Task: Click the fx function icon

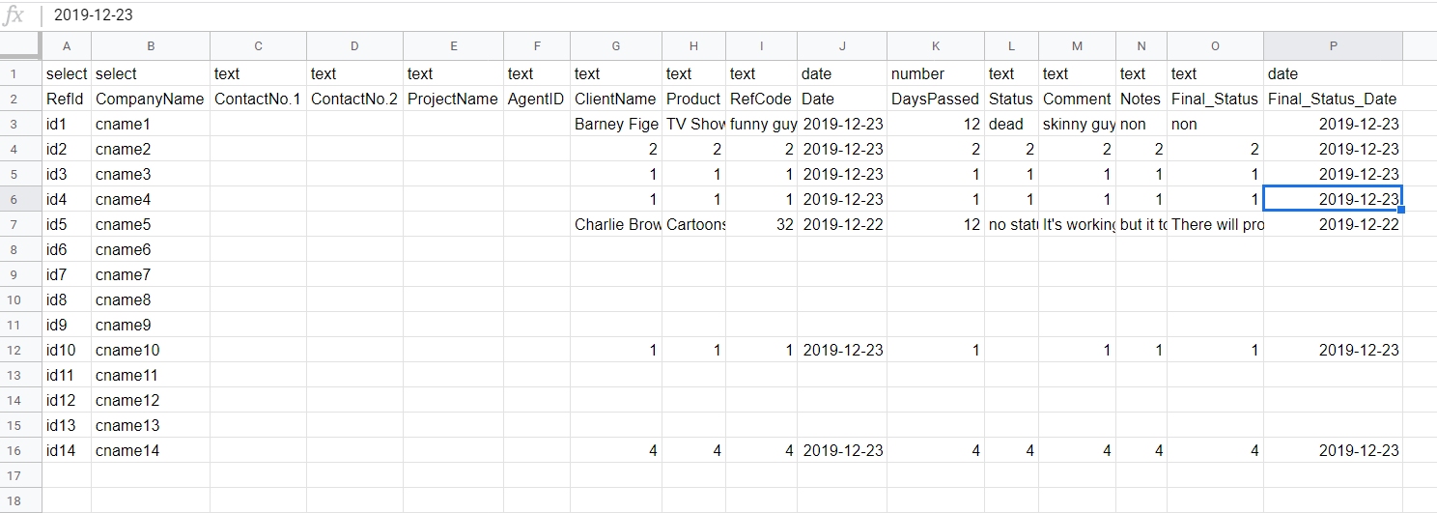Action: [14, 15]
